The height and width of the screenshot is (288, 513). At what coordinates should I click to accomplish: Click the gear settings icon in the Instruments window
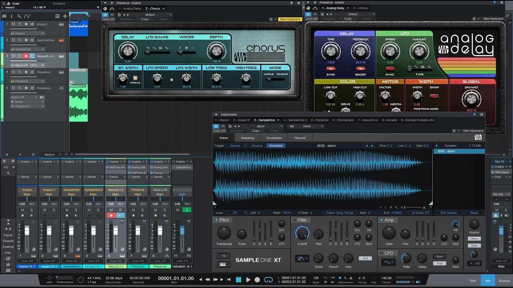pos(454,131)
